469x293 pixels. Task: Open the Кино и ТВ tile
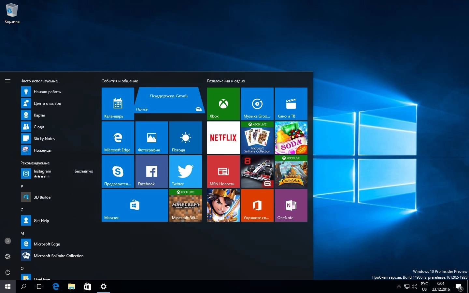[x=291, y=104]
